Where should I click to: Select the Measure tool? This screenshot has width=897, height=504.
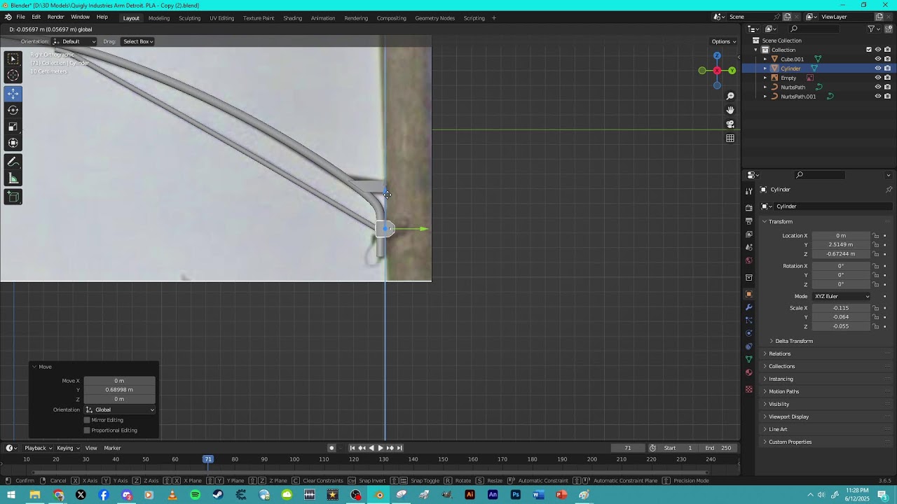[13, 178]
